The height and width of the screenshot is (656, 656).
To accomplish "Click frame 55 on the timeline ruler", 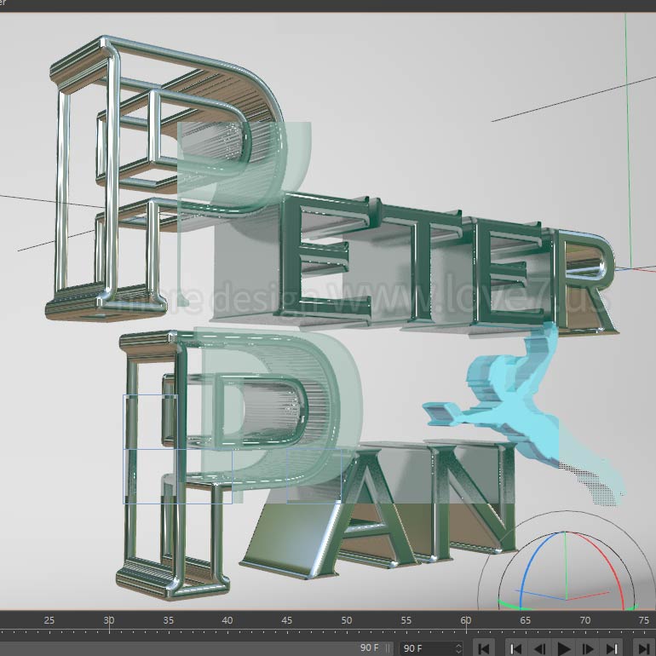I will tap(406, 620).
